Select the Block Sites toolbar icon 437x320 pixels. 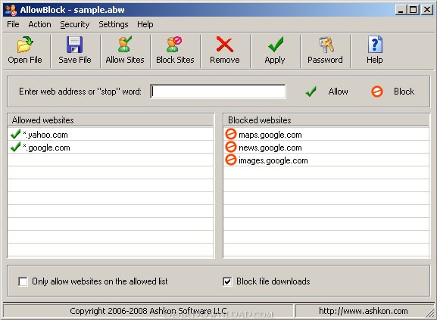174,44
